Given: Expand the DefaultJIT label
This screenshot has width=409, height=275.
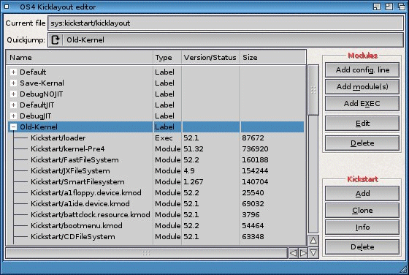Looking at the screenshot, I should pyautogui.click(x=13, y=105).
